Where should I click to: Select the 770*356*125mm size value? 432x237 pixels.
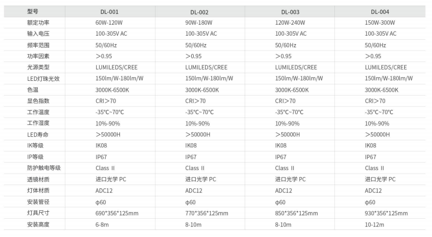coord(207,213)
